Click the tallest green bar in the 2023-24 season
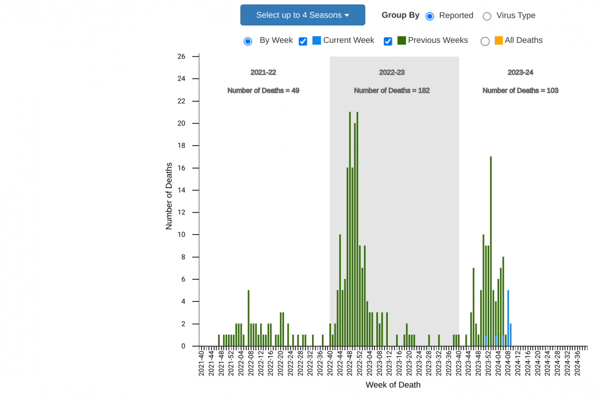Image resolution: width=599 pixels, height=399 pixels. point(491,249)
